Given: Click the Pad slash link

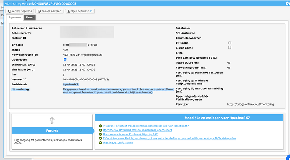Looking at the screenshot, I should [63, 75].
